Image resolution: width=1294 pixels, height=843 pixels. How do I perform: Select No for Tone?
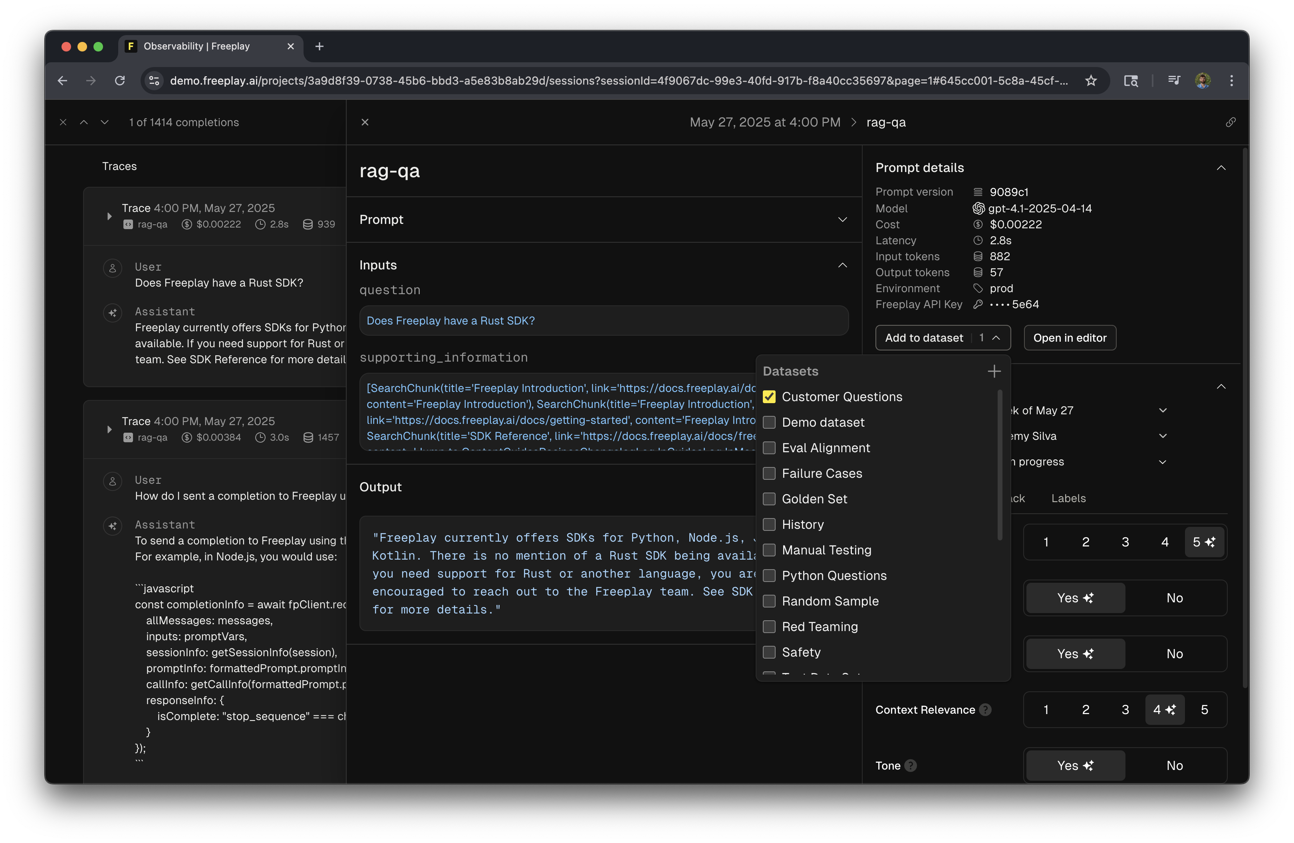click(x=1175, y=765)
